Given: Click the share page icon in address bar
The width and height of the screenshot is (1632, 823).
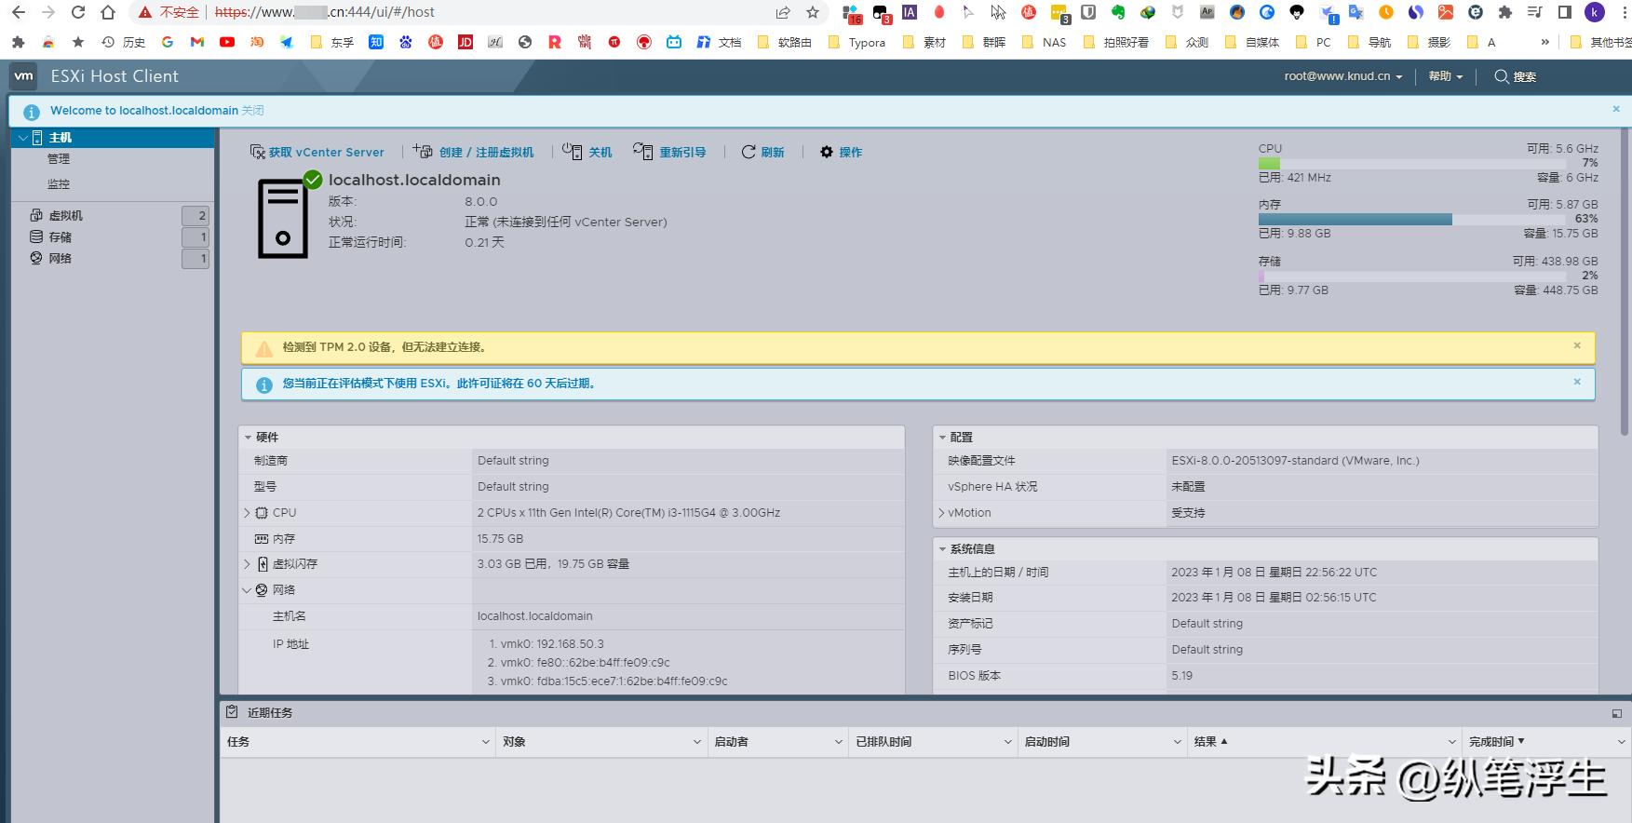Looking at the screenshot, I should (x=783, y=12).
